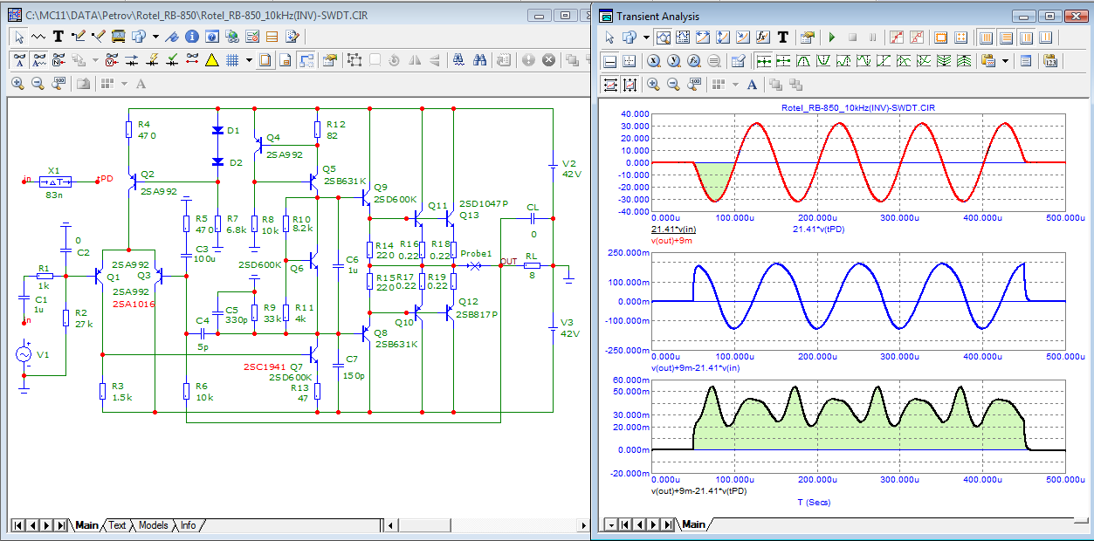The height and width of the screenshot is (541, 1094).
Task: Click the Peak cursor mode icon
Action: pyautogui.click(x=803, y=61)
